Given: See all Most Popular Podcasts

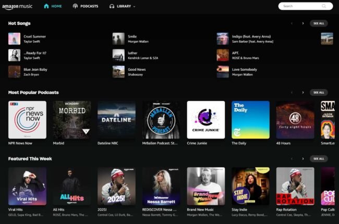Looking at the screenshot, I should 319,92.
